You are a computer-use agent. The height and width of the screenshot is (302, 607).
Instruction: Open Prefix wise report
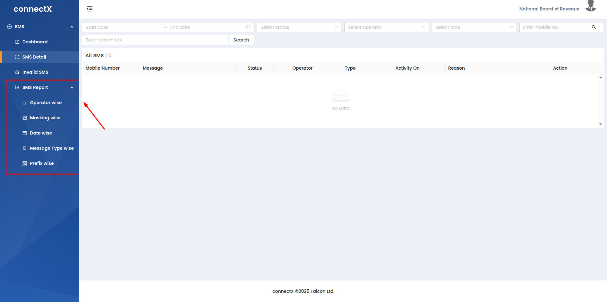pyautogui.click(x=42, y=163)
